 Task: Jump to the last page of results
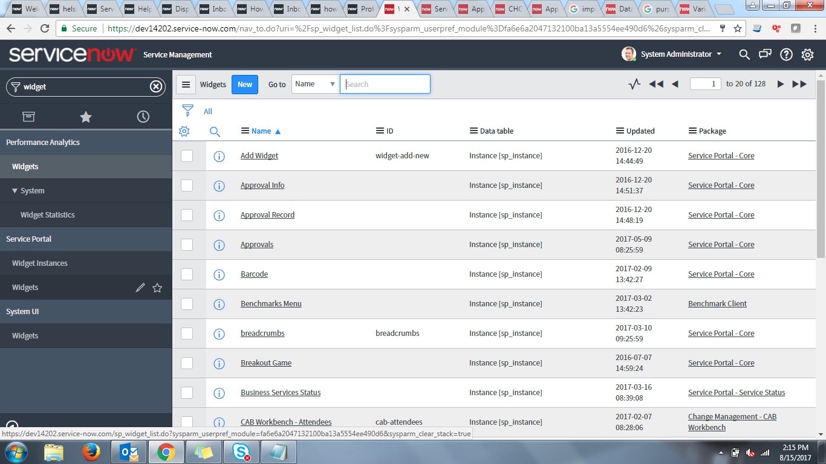pos(799,84)
